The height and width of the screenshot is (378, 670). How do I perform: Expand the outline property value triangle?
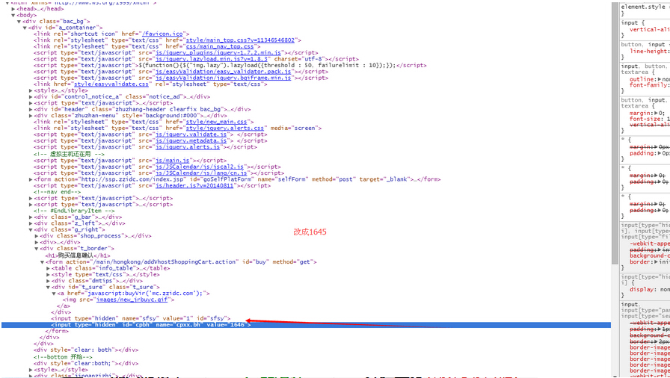(660, 80)
